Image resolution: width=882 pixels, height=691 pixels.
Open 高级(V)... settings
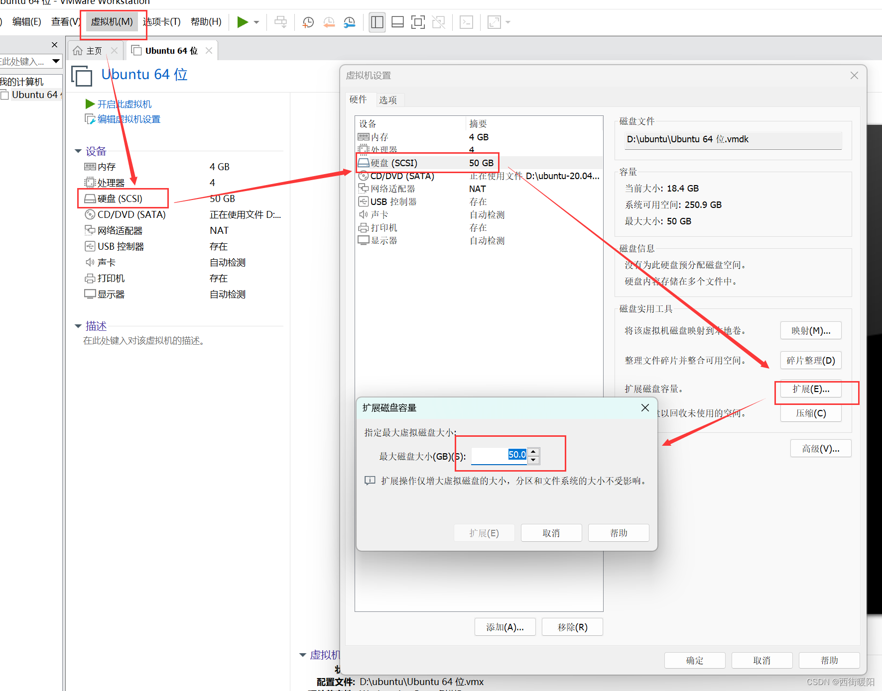[x=821, y=449]
